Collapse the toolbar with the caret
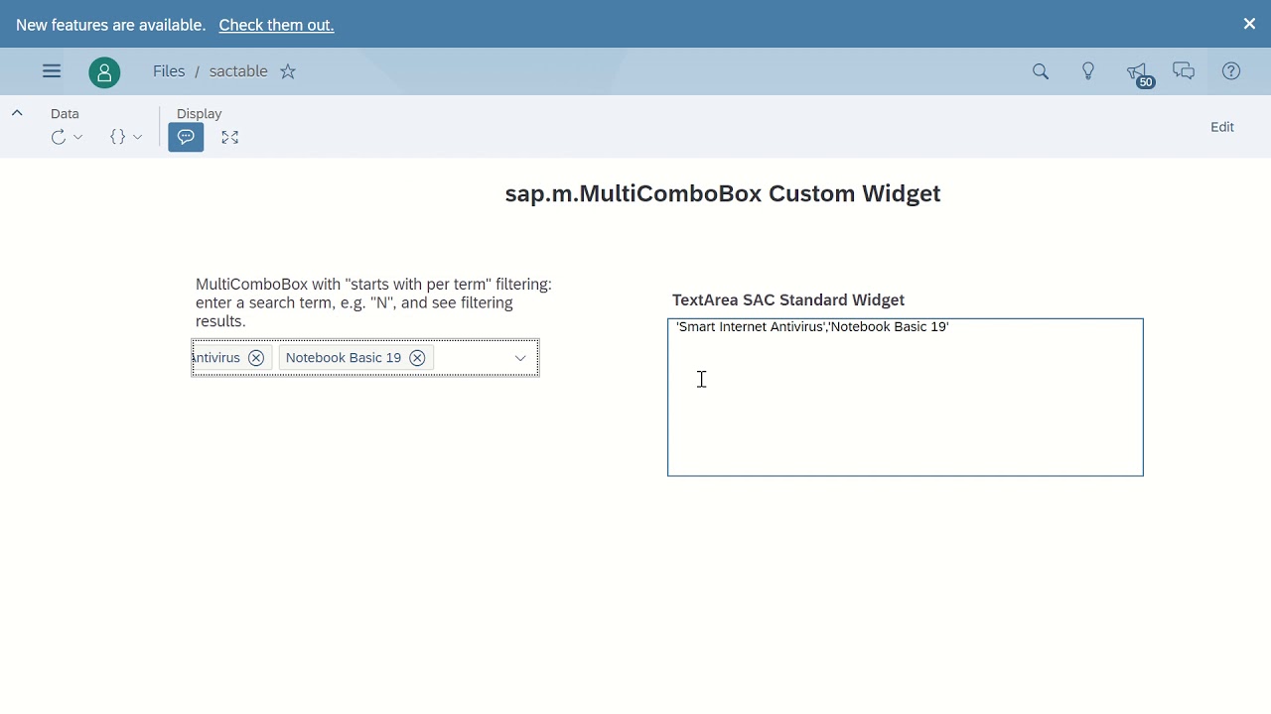This screenshot has width=1271, height=714. coord(17,113)
